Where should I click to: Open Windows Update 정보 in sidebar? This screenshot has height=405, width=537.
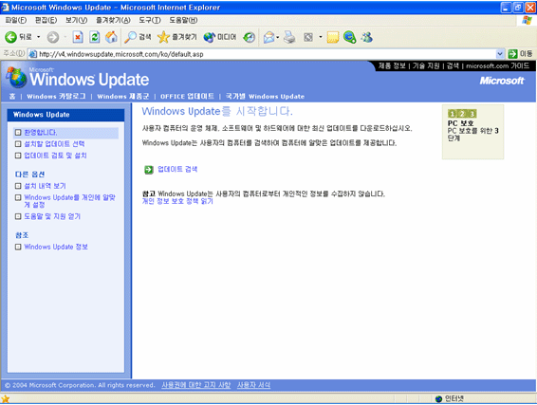pos(56,247)
